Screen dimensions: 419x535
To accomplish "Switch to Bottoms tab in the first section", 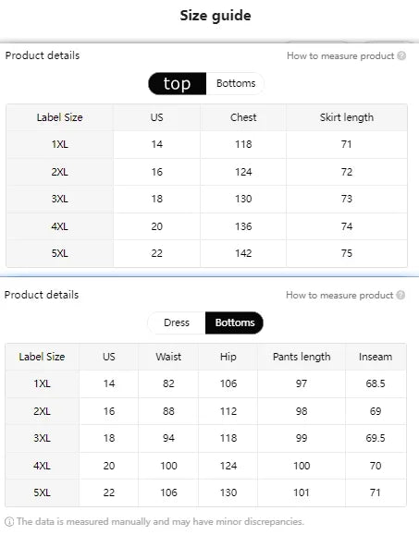I will (236, 83).
